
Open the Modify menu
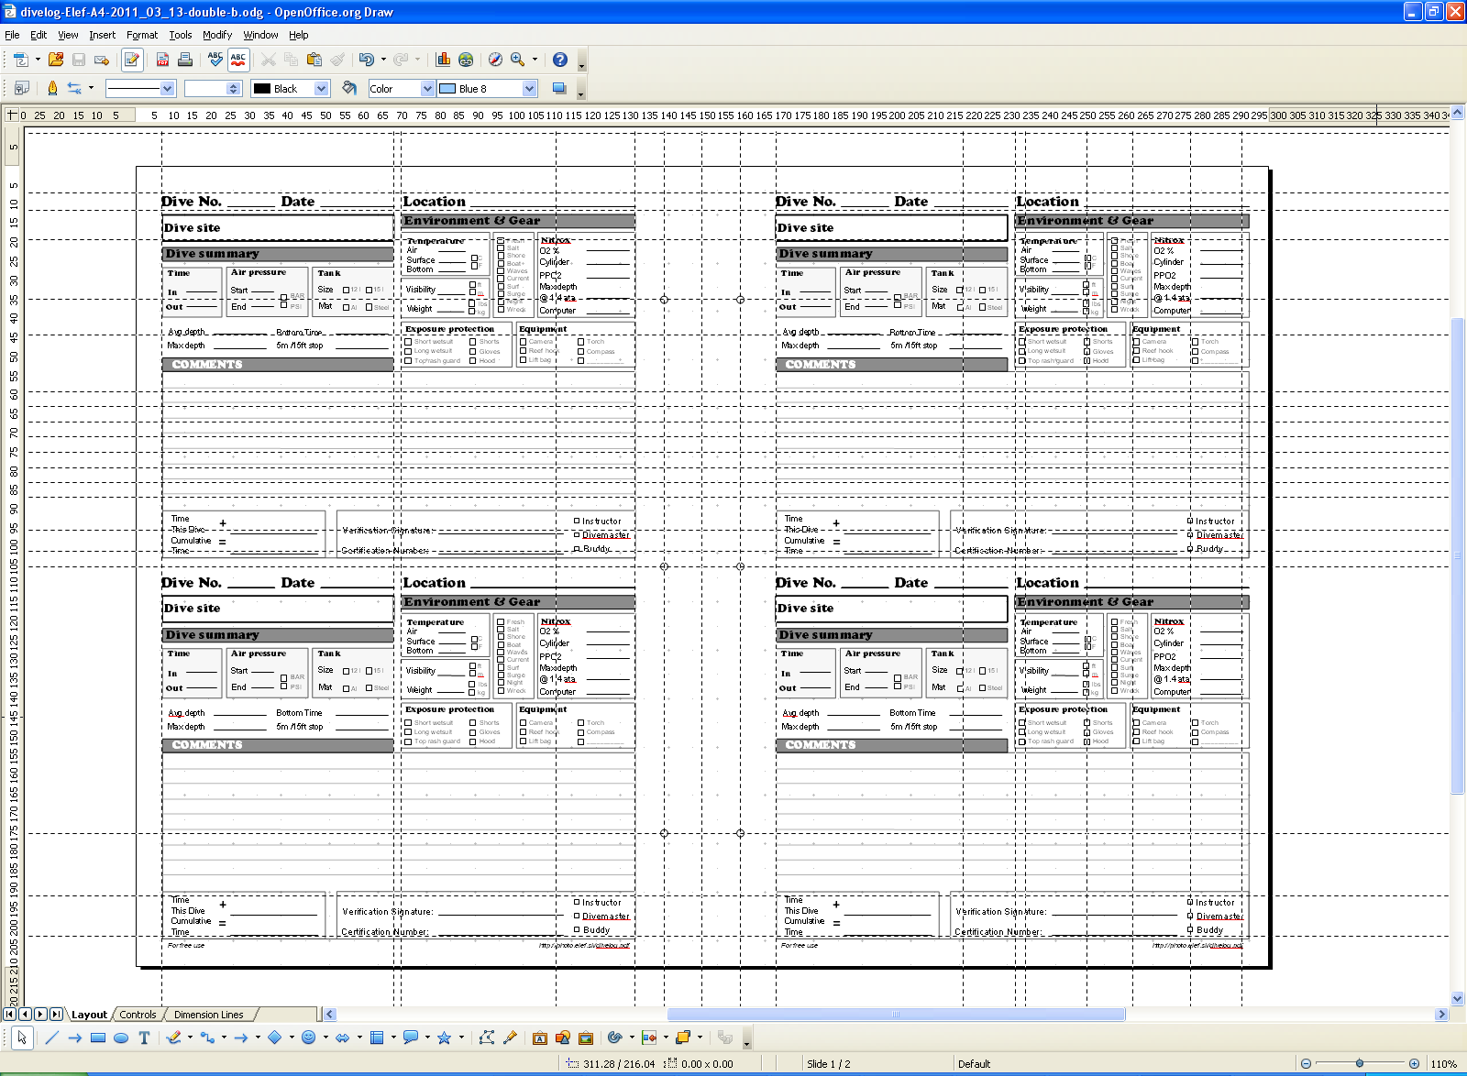(217, 35)
